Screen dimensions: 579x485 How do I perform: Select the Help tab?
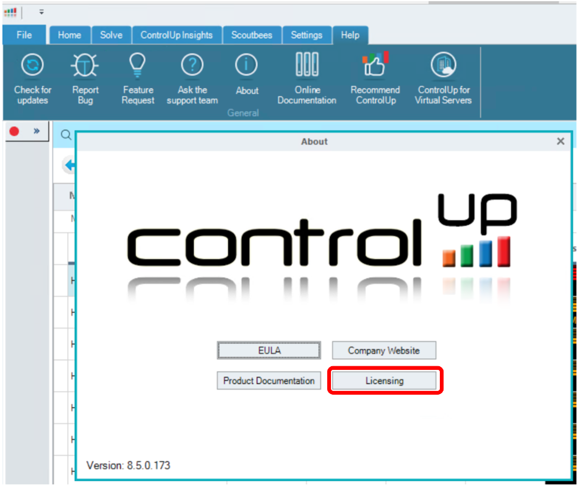pyautogui.click(x=350, y=35)
